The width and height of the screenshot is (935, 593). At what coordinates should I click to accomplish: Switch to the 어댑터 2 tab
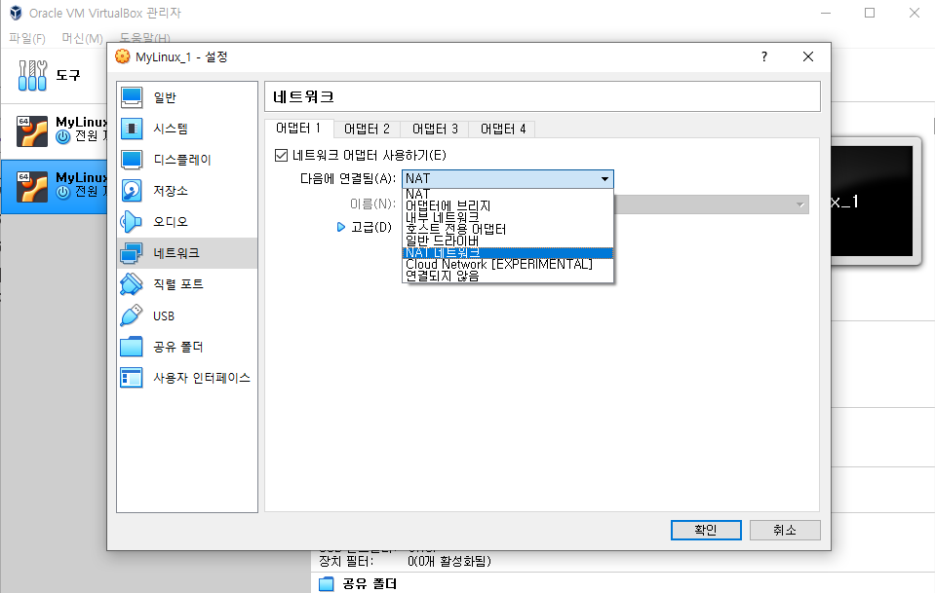(367, 129)
